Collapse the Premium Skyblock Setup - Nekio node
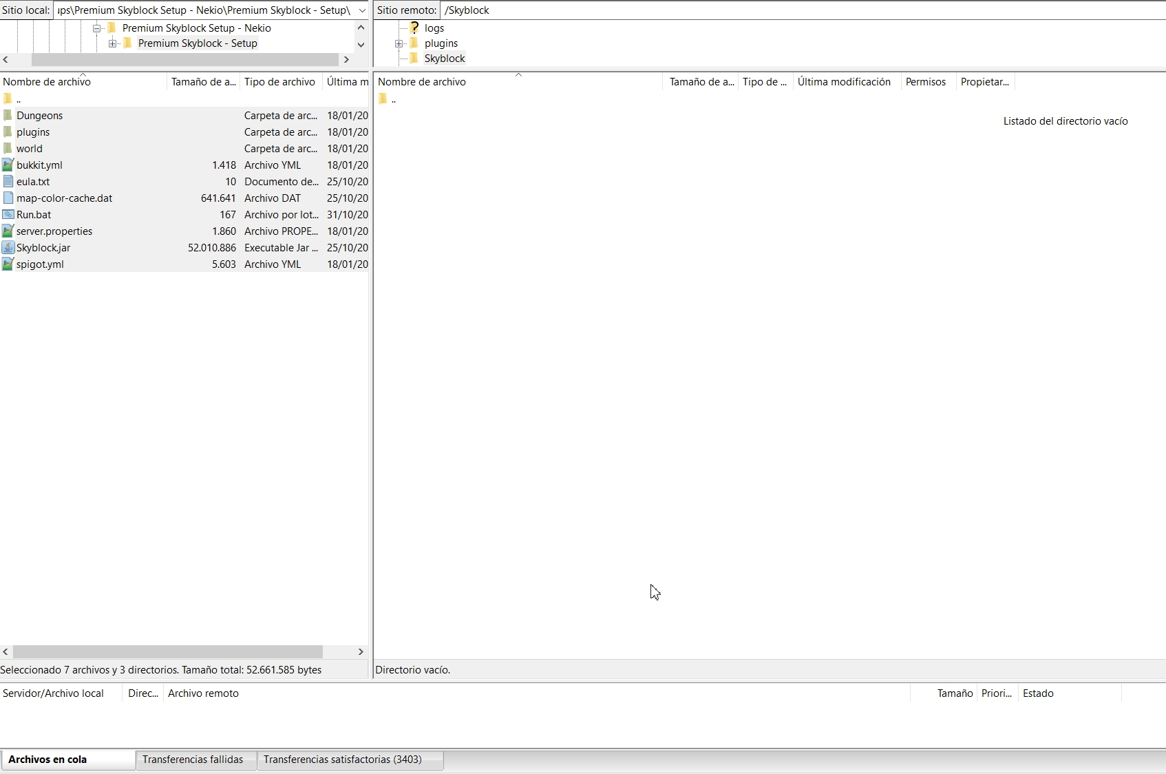 click(97, 28)
